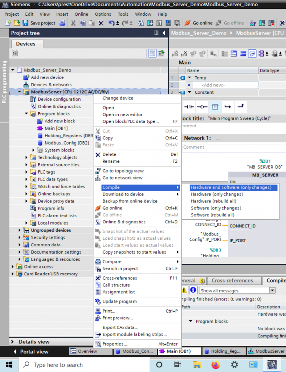This screenshot has width=286, height=372.
Task: Expand the PLC tags folder
Action: coord(26,172)
